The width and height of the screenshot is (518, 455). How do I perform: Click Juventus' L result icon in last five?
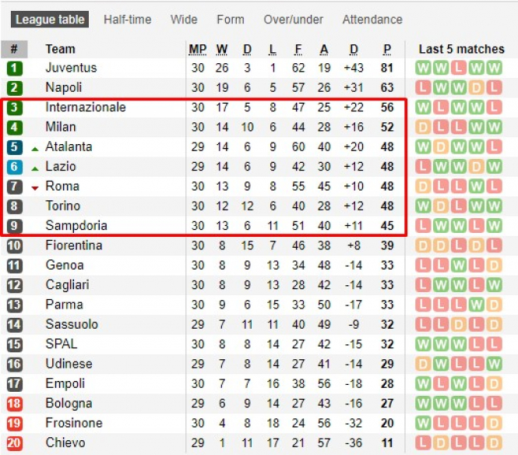coord(459,68)
